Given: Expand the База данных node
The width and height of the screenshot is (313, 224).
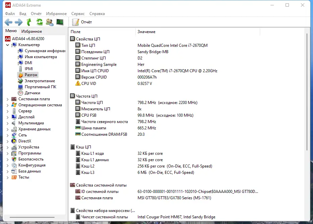Looking at the screenshot, I should [x=7, y=171].
